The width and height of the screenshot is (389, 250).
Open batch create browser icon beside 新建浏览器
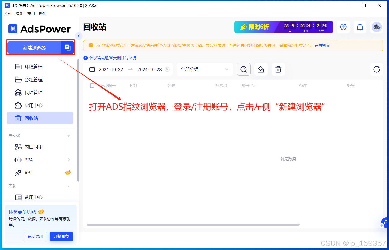[x=68, y=47]
